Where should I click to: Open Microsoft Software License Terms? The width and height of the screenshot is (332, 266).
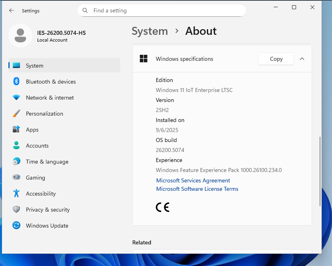(197, 189)
